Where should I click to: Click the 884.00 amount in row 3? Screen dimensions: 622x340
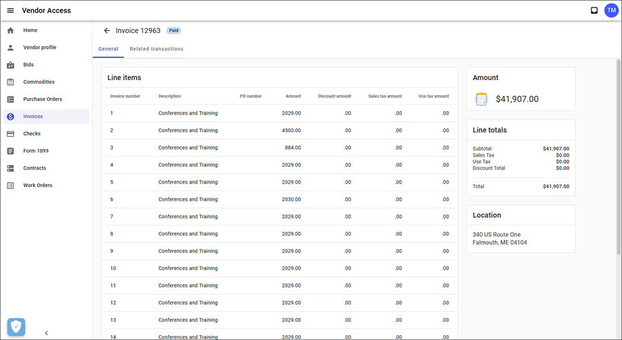tap(293, 148)
